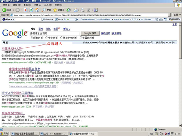The image size is (182, 136).
Task: Click the amazon.com logo on the Alexa toolbar
Action: (174, 19)
